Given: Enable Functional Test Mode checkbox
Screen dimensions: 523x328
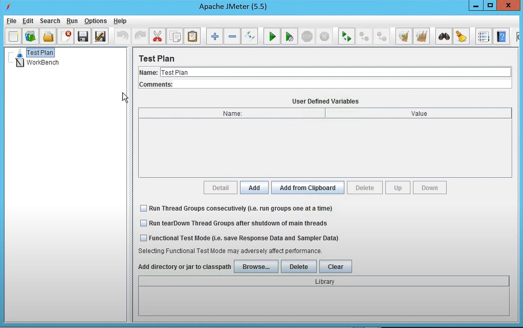Looking at the screenshot, I should pos(143,238).
